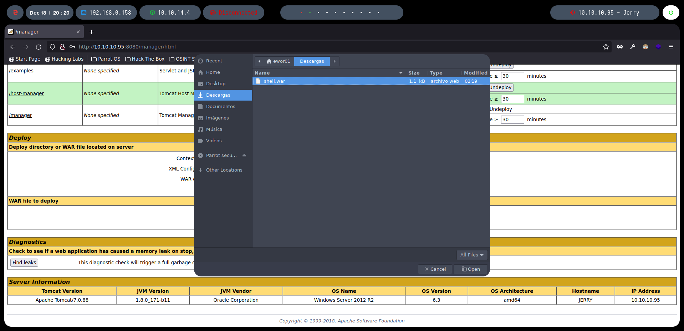The width and height of the screenshot is (684, 331).
Task: Select the Descargas sidebar location
Action: coord(223,95)
